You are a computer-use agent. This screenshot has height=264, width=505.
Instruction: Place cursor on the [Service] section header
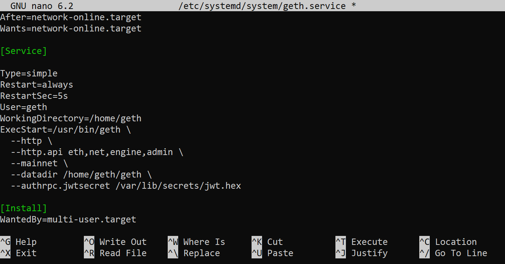(x=24, y=51)
